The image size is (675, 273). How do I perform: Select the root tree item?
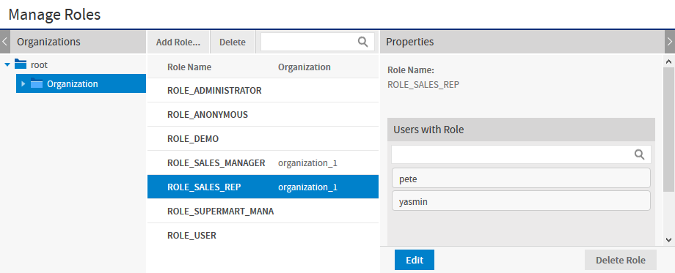39,65
